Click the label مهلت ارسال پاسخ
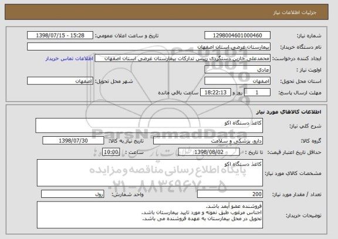The width and height of the screenshot is (338, 239). (300, 93)
